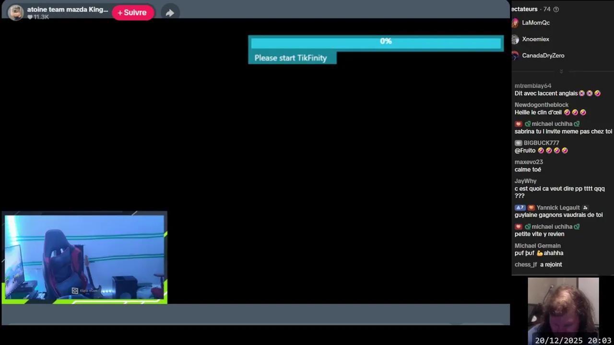Open BIGBUCK777's profile from chat
Screen dimensions: 614x345
point(542,143)
